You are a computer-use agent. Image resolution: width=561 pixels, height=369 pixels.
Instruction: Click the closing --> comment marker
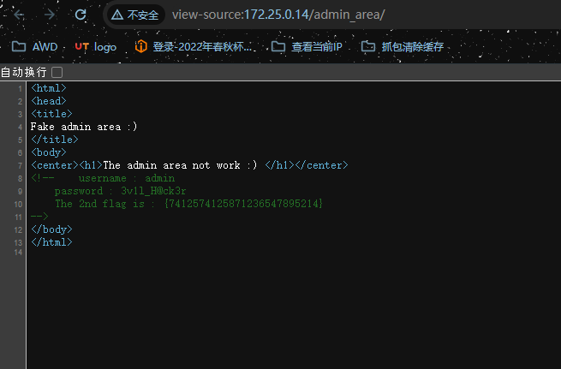pos(39,217)
